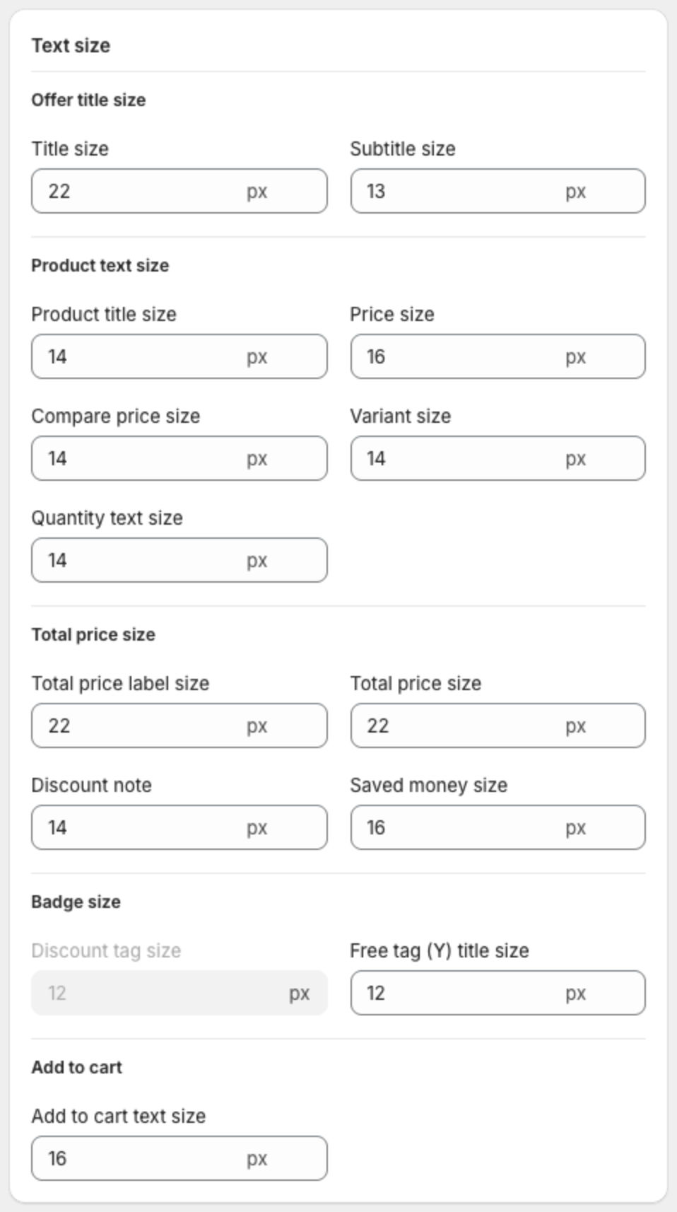This screenshot has height=1212, width=677.
Task: Select the Total price size input
Action: click(498, 726)
